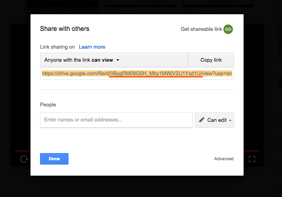Click the green shareable link icon

pyautogui.click(x=228, y=29)
